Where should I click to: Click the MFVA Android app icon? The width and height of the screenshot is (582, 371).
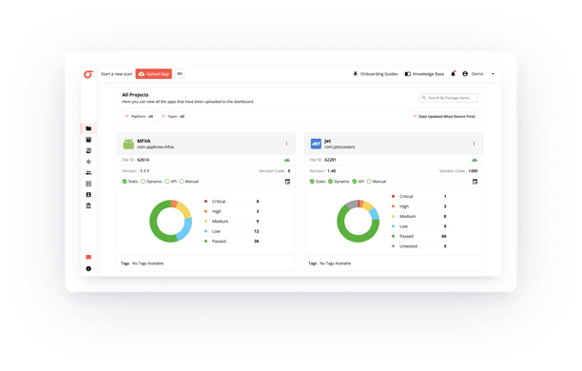[128, 144]
